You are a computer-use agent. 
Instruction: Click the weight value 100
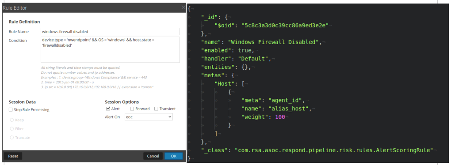click(x=280, y=117)
